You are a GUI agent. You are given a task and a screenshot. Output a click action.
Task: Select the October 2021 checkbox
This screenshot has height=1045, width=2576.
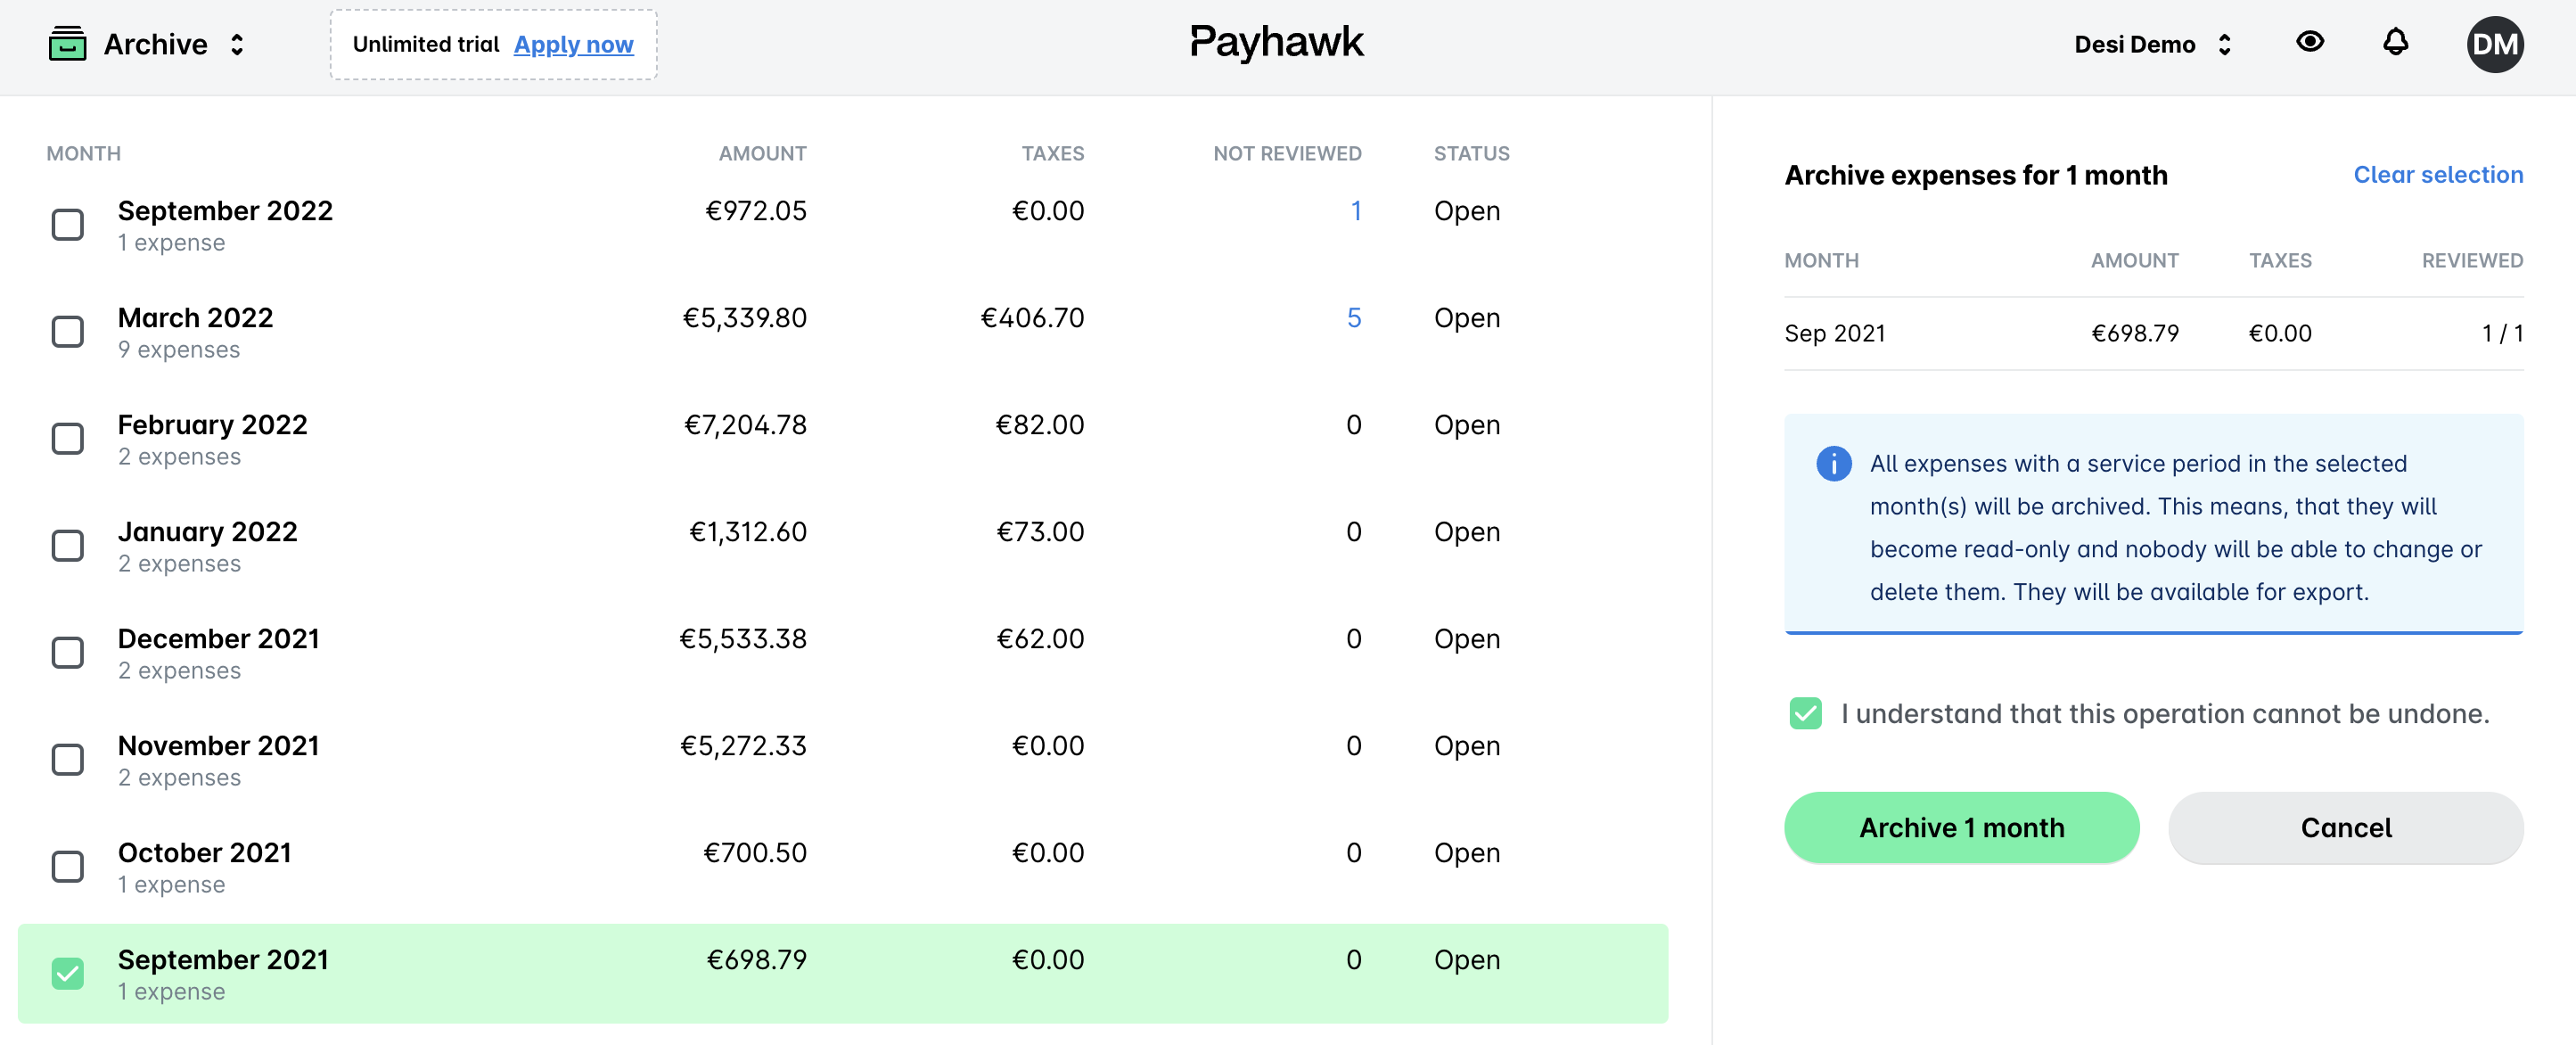(x=68, y=867)
